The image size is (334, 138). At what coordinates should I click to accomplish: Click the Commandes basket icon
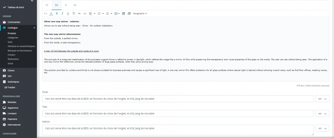click(x=4, y=22)
